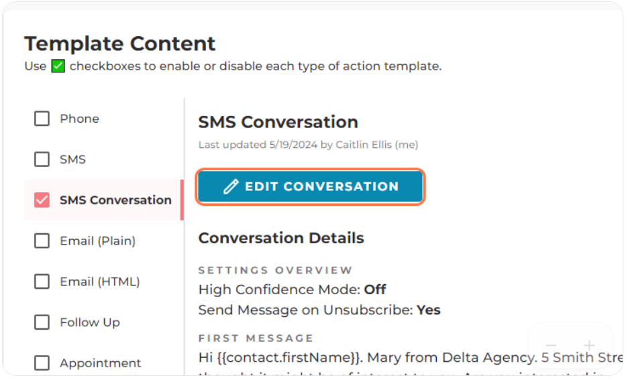Click the Edit Conversation button
Screen dimensions: 626x380
[310, 186]
